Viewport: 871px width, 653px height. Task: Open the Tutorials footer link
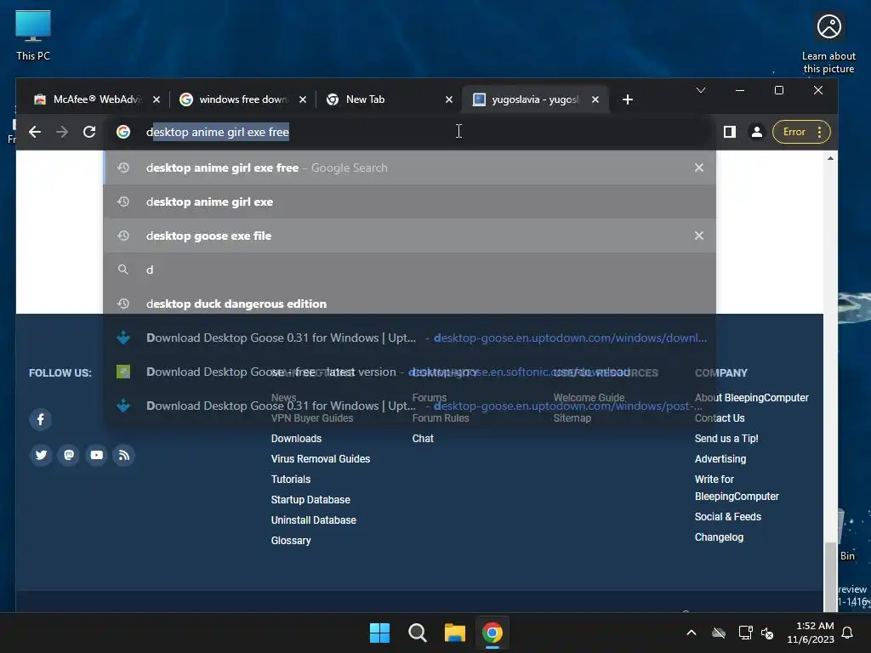[291, 480]
